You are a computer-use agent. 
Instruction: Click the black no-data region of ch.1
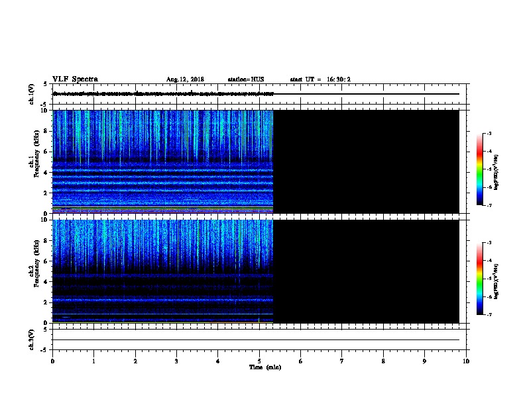(366, 161)
